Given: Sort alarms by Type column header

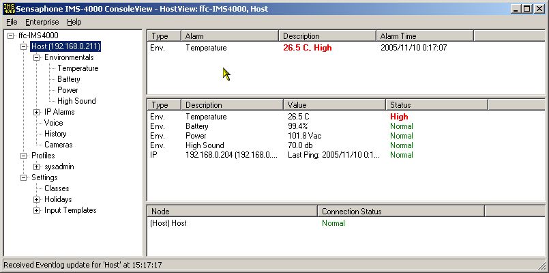Looking at the screenshot, I should pos(164,36).
